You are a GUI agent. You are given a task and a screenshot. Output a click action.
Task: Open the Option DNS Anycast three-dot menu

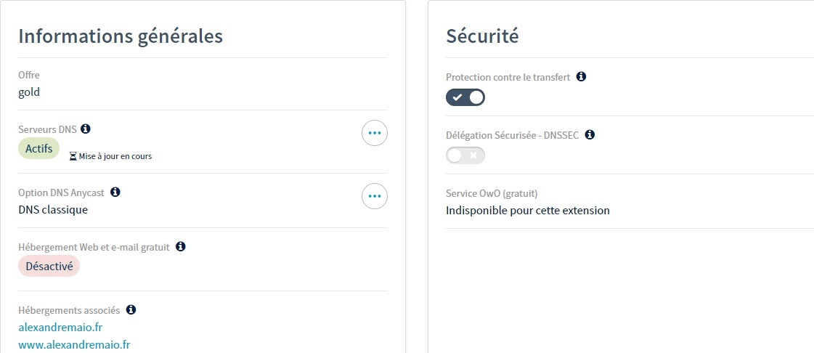tap(375, 196)
